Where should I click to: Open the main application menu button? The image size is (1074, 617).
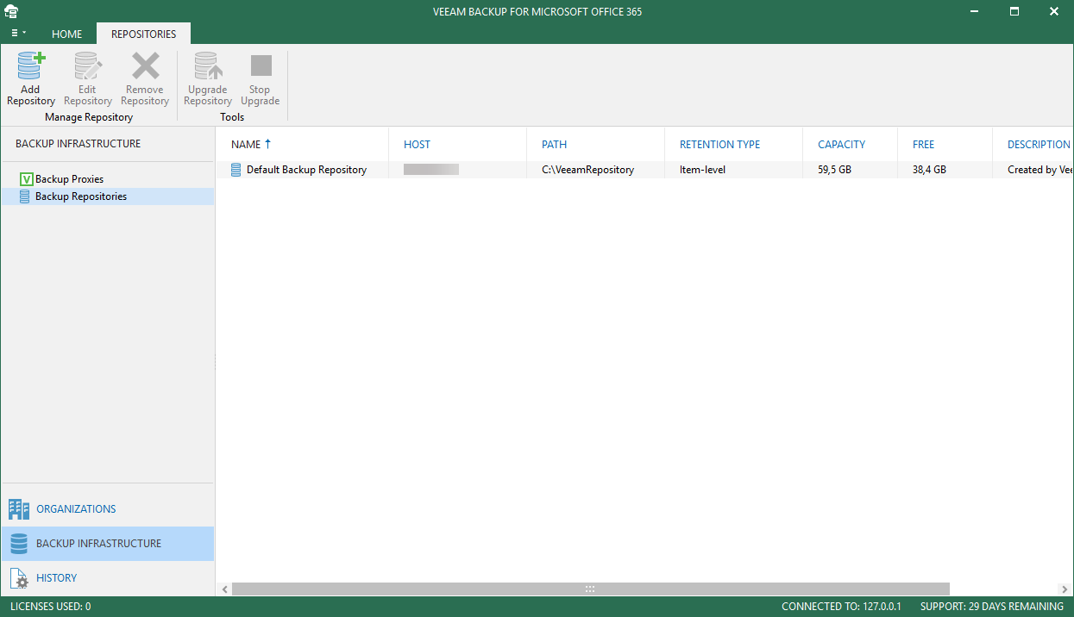18,34
